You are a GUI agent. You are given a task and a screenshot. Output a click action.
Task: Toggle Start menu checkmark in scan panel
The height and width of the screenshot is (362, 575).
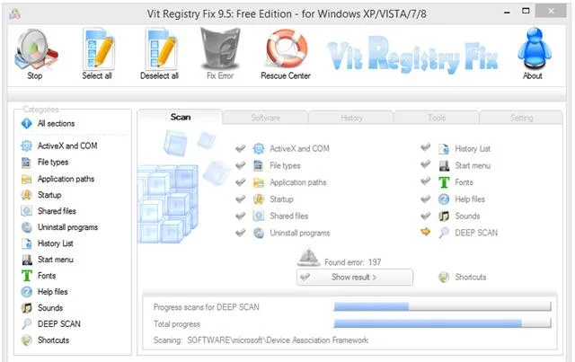click(425, 164)
